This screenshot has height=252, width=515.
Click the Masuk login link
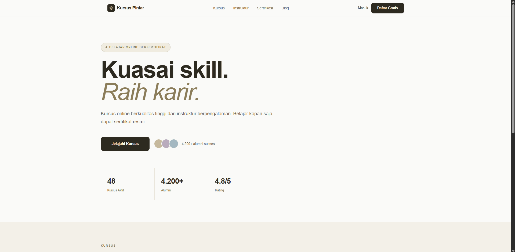363,8
